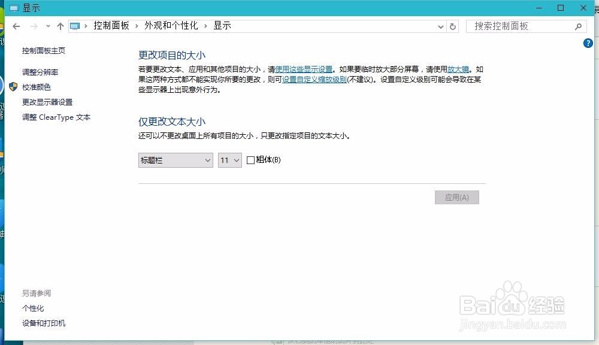599x345 pixels.
Task: Enable the 粗体(B) bold checkbox
Action: [250, 160]
